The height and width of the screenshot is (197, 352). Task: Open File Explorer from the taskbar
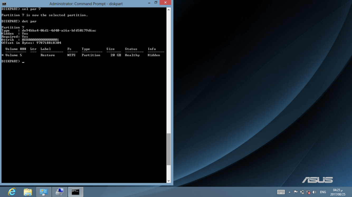pos(28,192)
